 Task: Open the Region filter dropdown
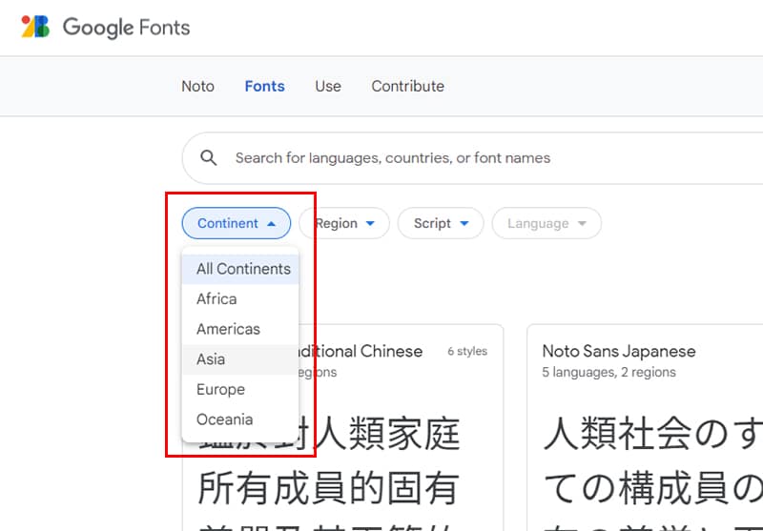[x=344, y=223]
